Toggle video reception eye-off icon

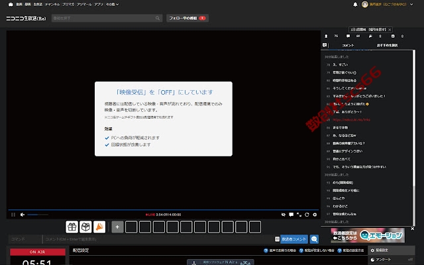(283, 215)
